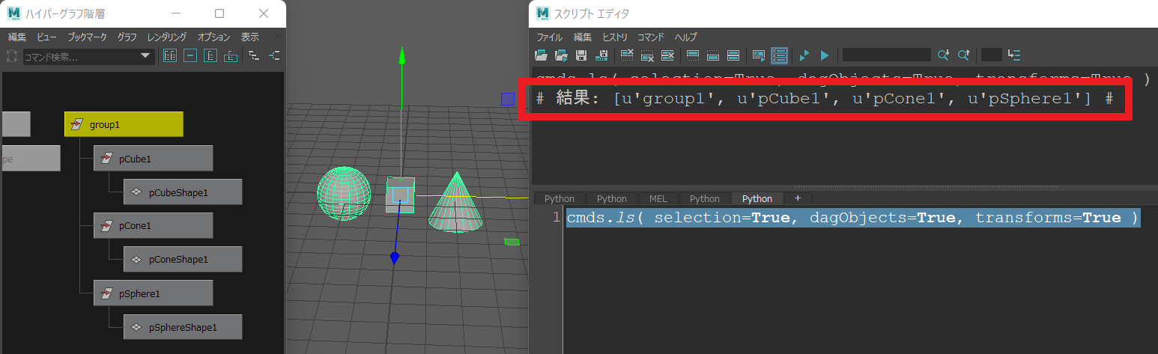The width and height of the screenshot is (1158, 354).
Task: Open the ブックマーク menu
Action: (x=87, y=37)
